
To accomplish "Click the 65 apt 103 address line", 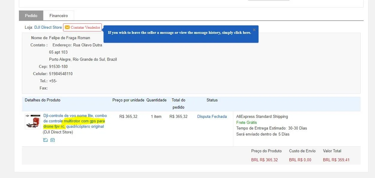I will coord(59,52).
